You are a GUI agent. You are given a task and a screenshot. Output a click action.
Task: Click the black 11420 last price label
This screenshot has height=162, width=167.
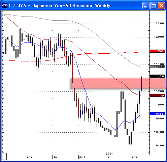point(158,76)
